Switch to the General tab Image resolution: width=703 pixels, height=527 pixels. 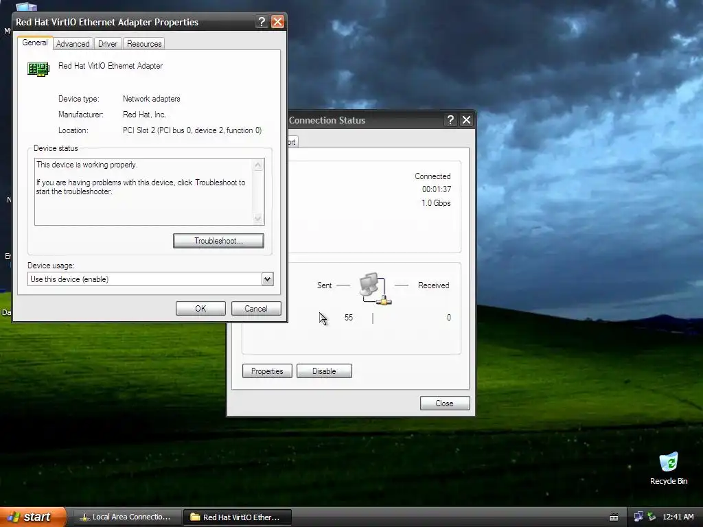35,43
